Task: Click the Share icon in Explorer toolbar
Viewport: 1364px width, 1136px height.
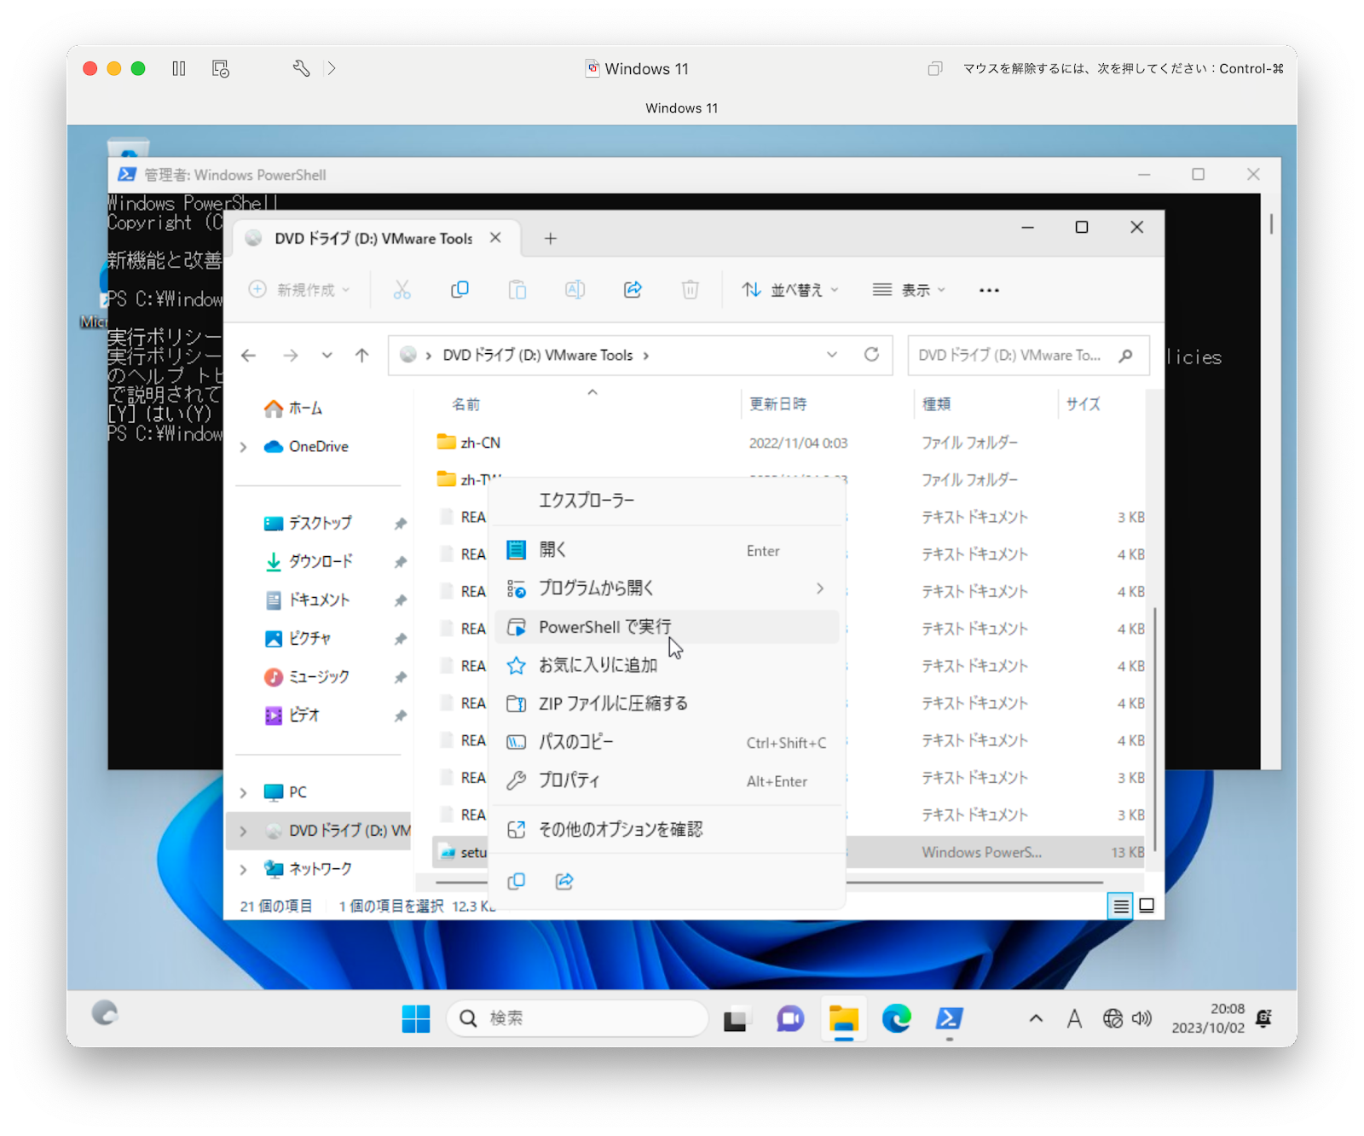Action: click(633, 290)
